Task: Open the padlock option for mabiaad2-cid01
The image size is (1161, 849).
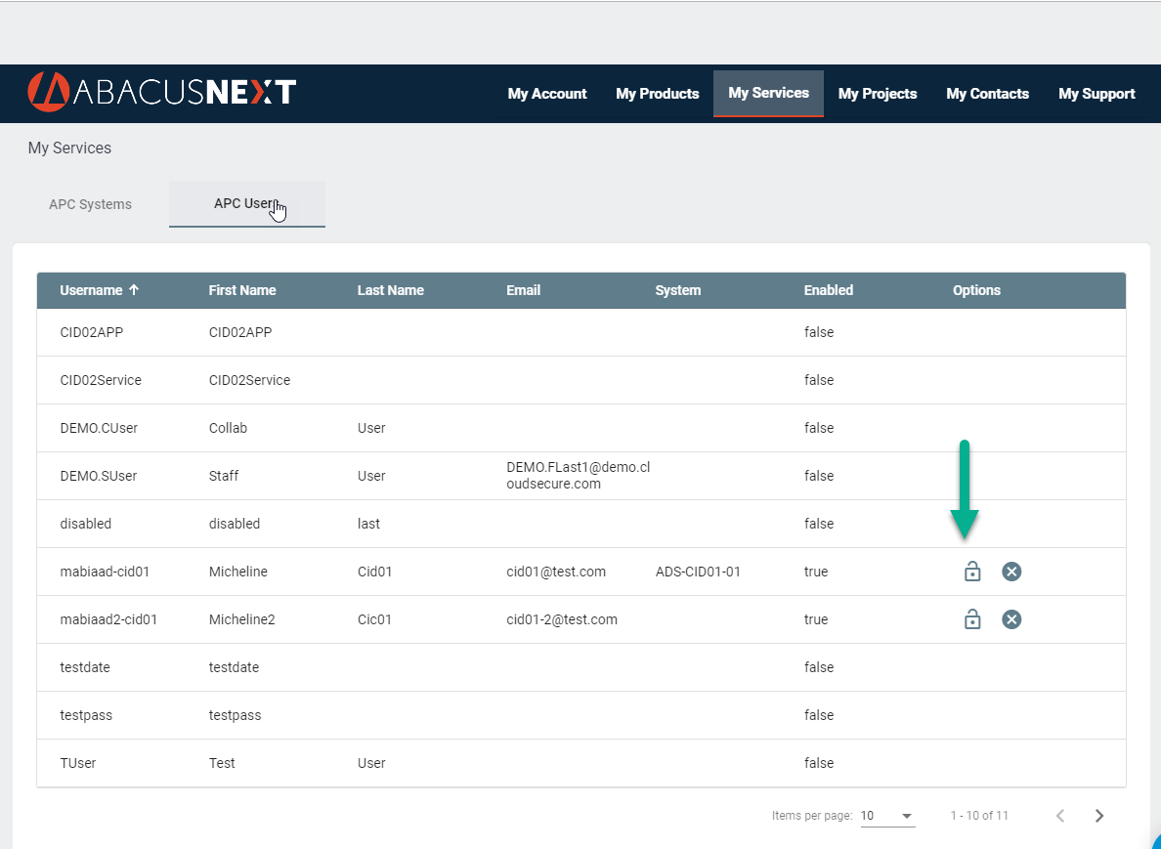Action: [972, 619]
